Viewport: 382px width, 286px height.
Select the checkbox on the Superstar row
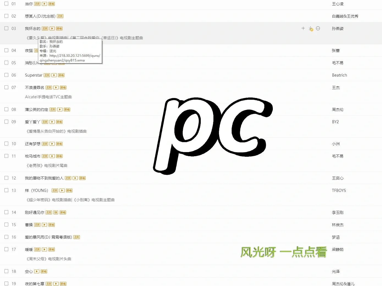click(x=6, y=75)
